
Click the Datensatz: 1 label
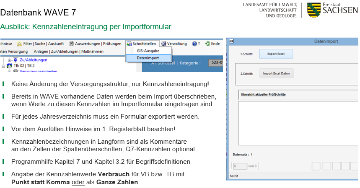[243, 155]
